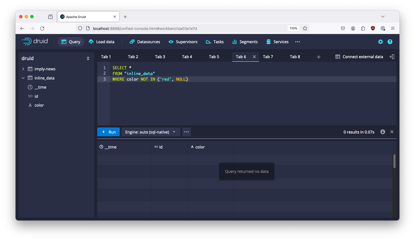Expand the imply-news datasource
Viewport: 415px width, 241px height.
point(23,69)
